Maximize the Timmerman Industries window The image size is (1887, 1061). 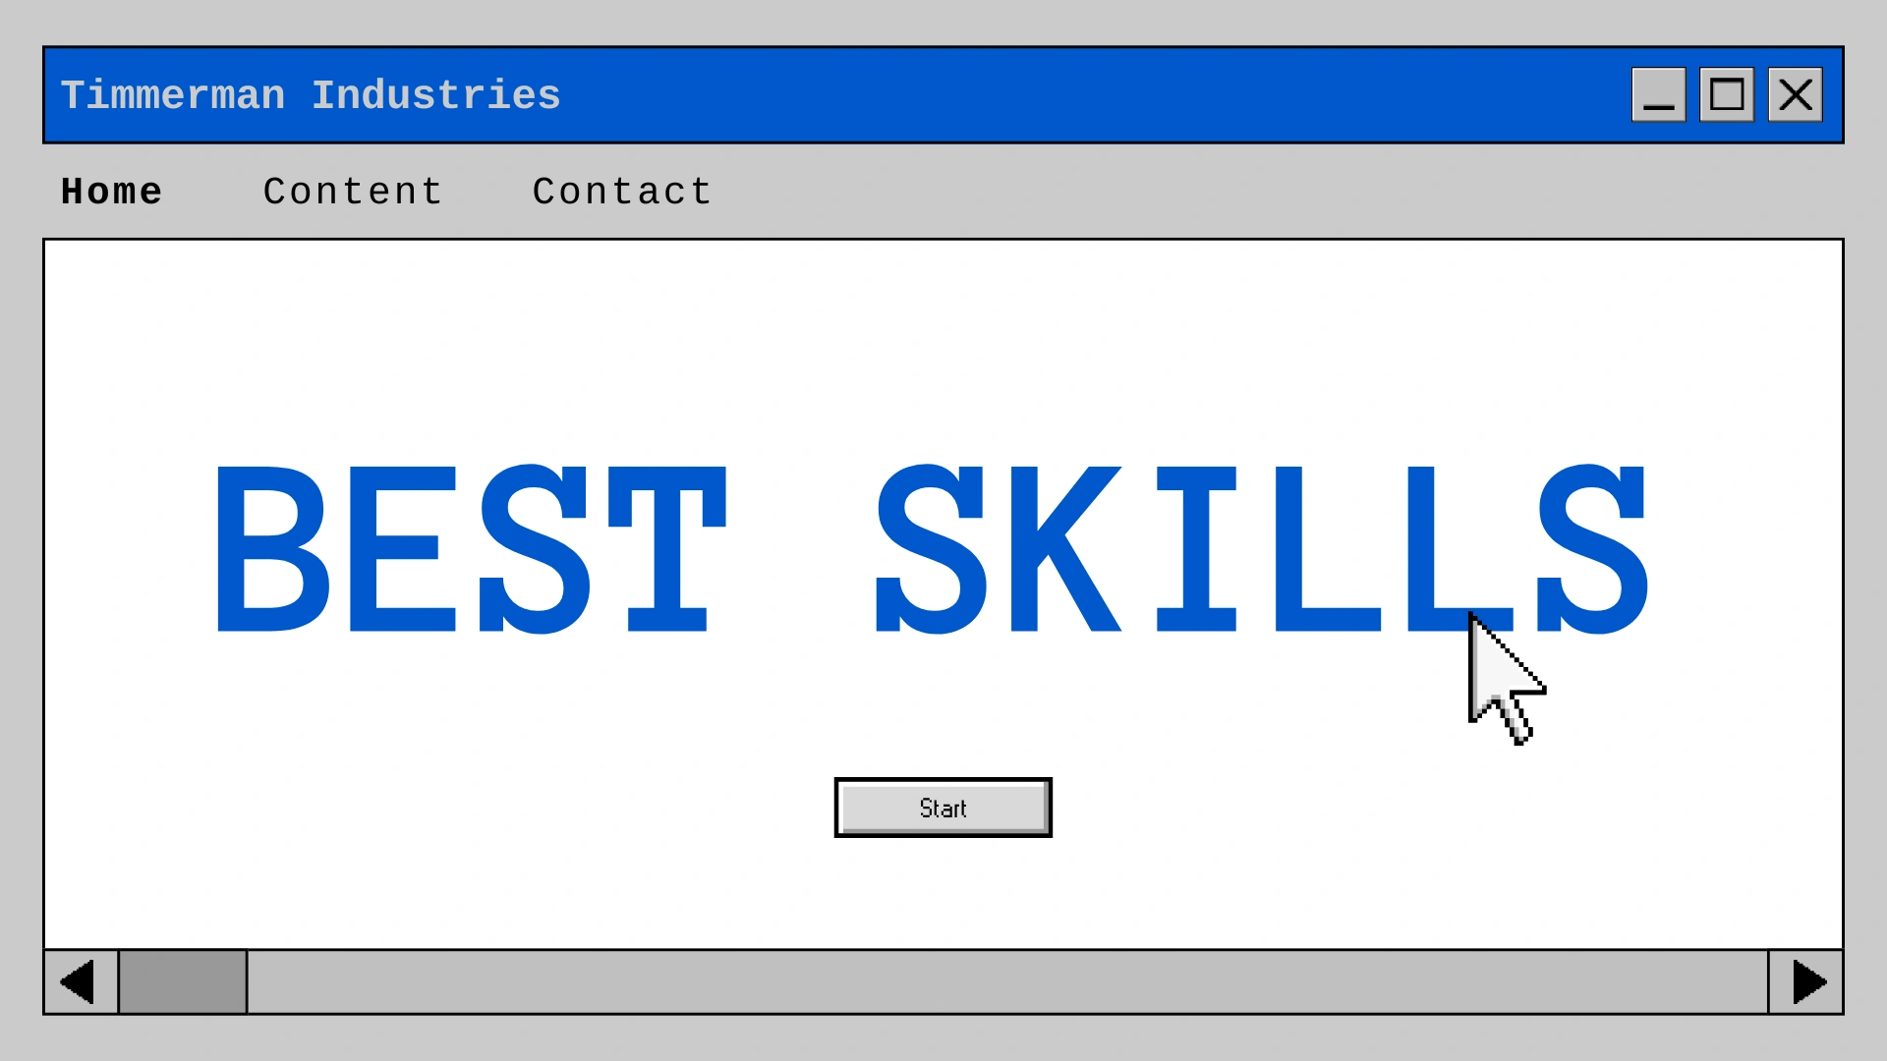click(1727, 95)
